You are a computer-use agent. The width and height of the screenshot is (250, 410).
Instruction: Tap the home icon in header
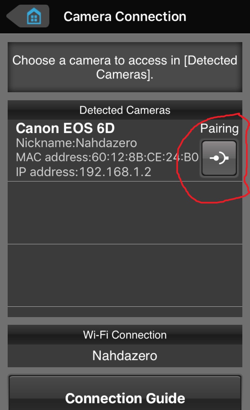coord(34,16)
